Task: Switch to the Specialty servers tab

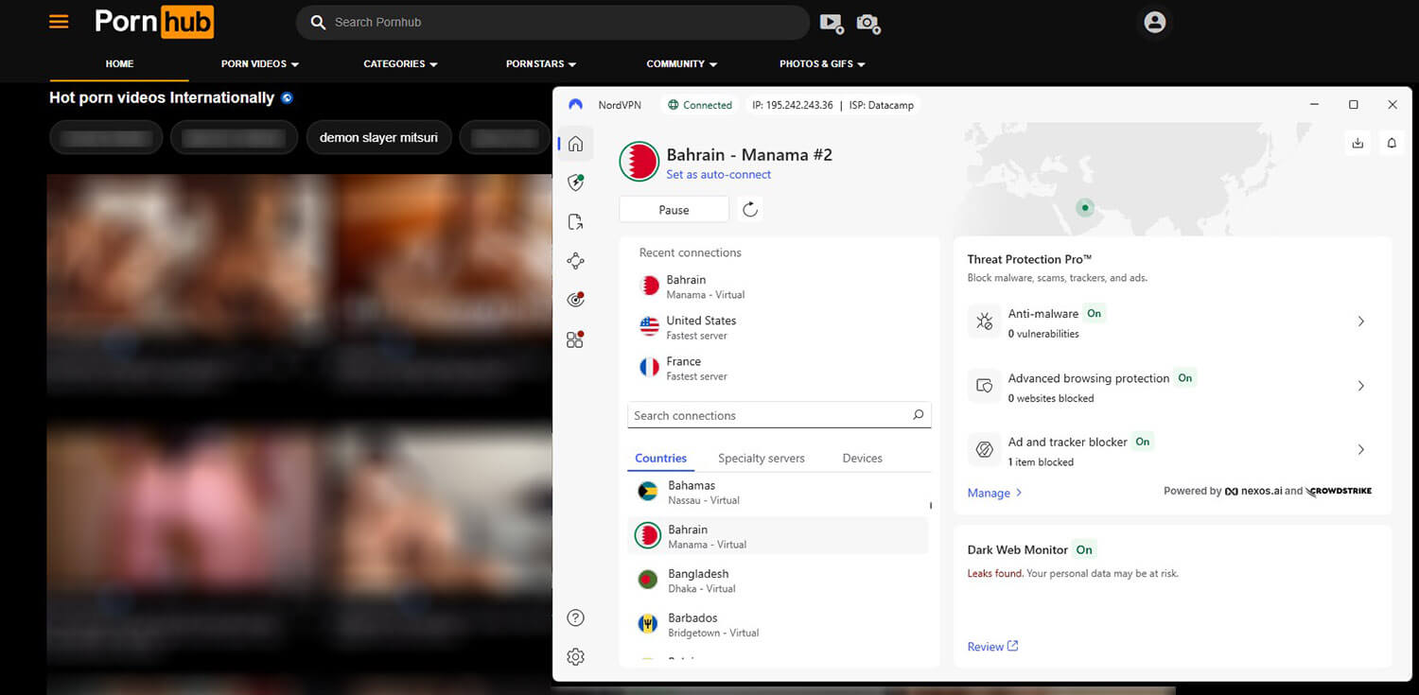Action: [x=761, y=458]
